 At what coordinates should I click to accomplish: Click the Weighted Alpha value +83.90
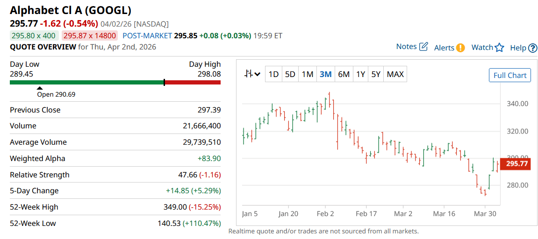[209, 158]
